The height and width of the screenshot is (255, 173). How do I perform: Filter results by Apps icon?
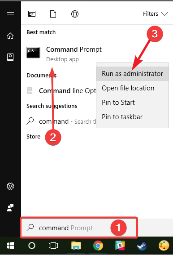[x=32, y=14]
